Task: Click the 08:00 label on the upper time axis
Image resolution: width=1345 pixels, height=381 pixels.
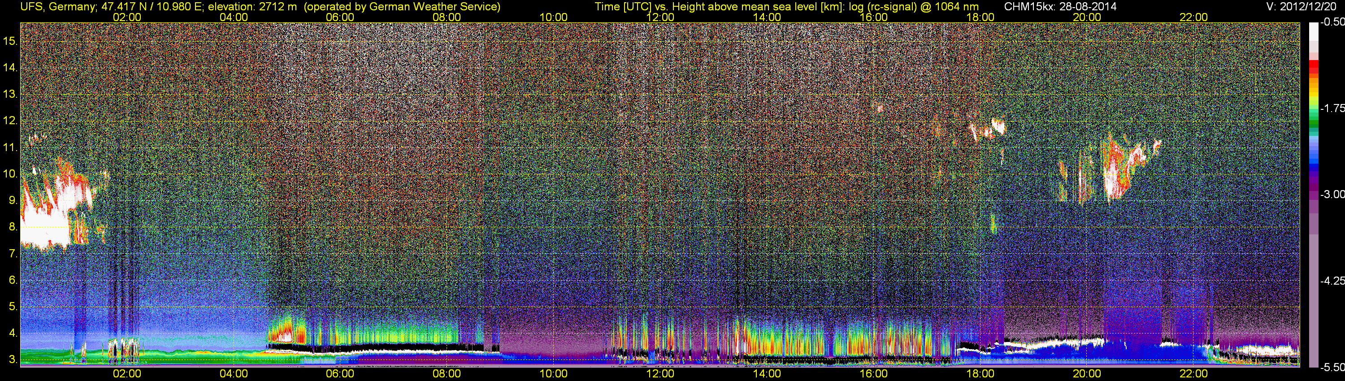Action: (x=447, y=17)
